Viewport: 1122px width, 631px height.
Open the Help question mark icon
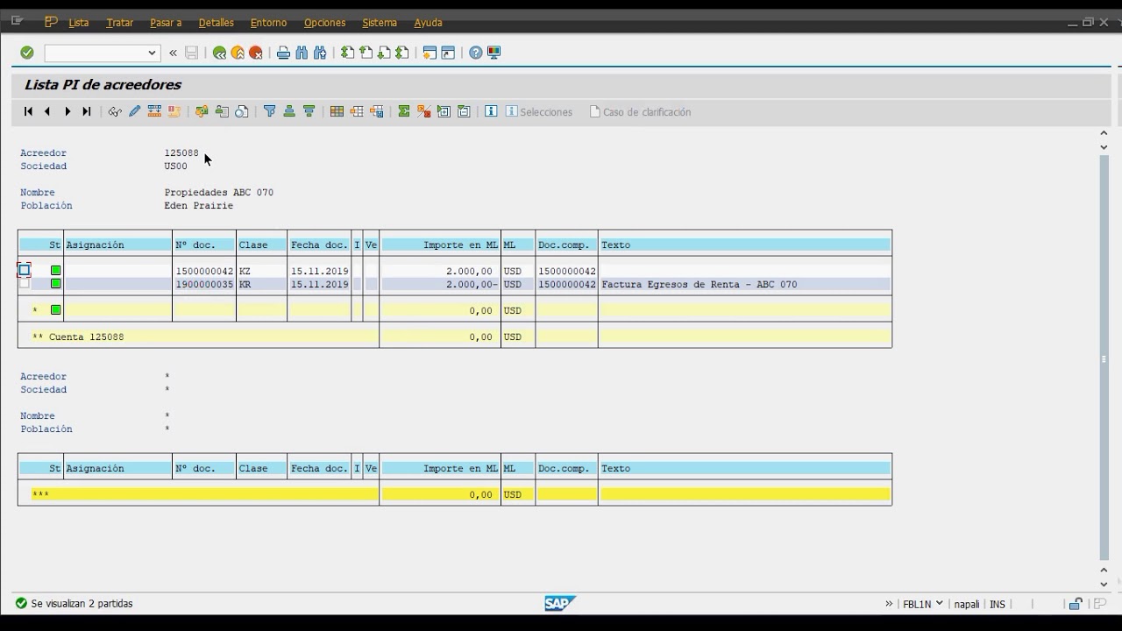[x=475, y=53]
